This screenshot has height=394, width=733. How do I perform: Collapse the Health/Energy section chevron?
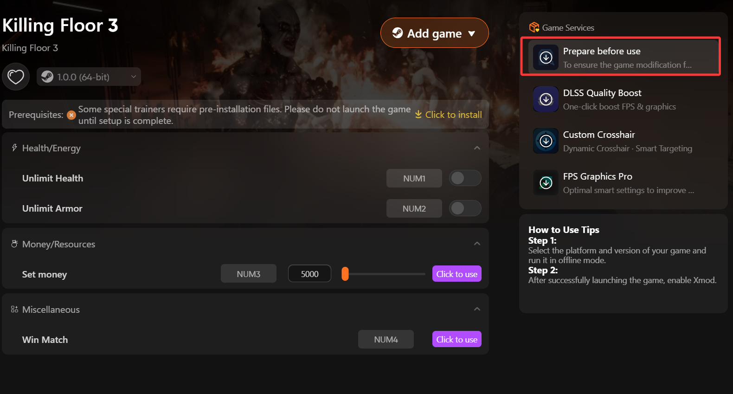point(477,148)
